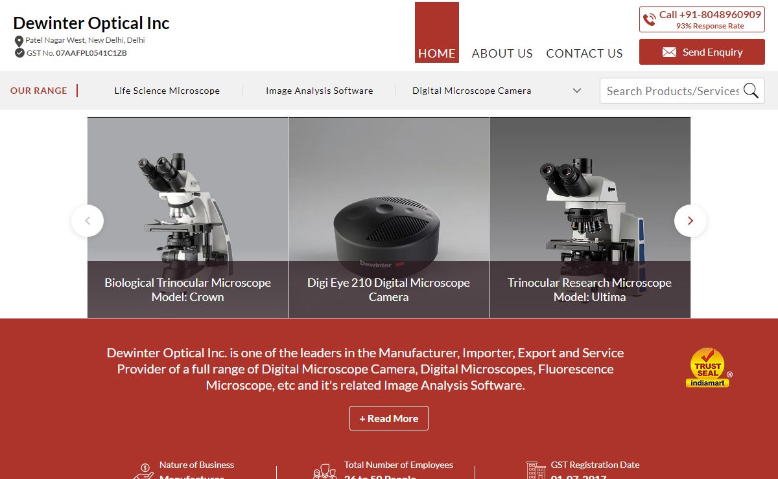
Task: Focus the Search Products/Services field
Action: (x=673, y=91)
